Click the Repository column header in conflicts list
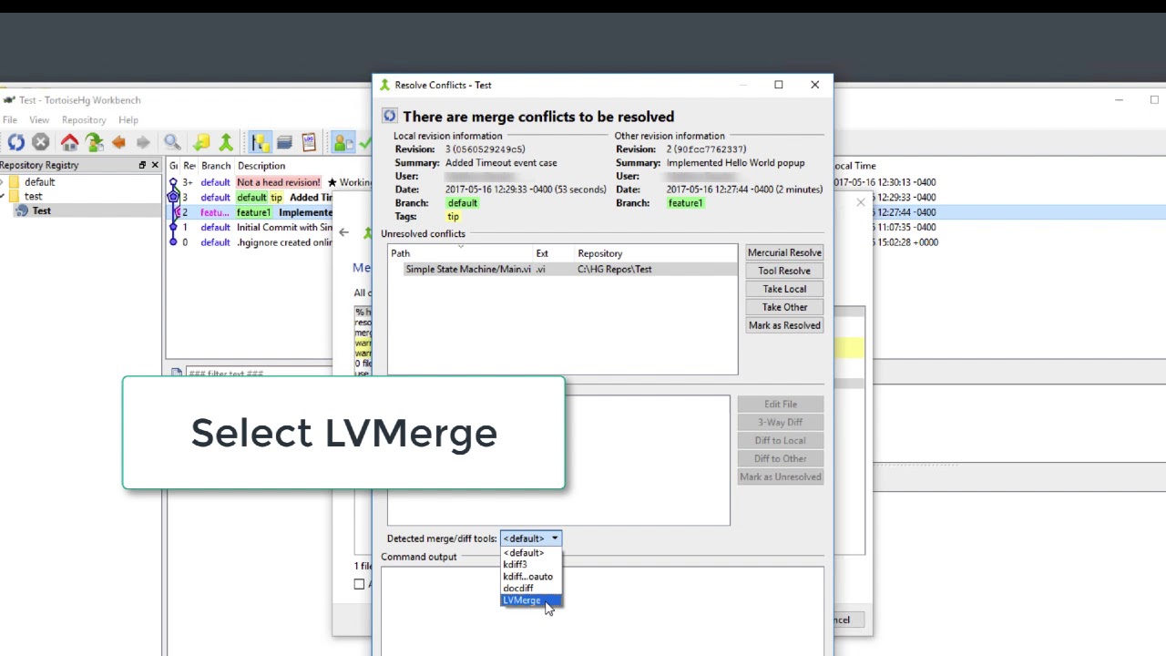This screenshot has width=1166, height=656. tap(656, 254)
